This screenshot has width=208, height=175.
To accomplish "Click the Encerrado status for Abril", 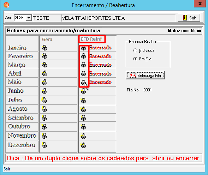I will (100, 74).
